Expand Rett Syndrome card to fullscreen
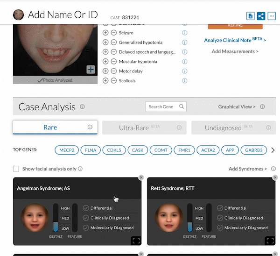Screen dimensions: 280x256 [269, 241]
